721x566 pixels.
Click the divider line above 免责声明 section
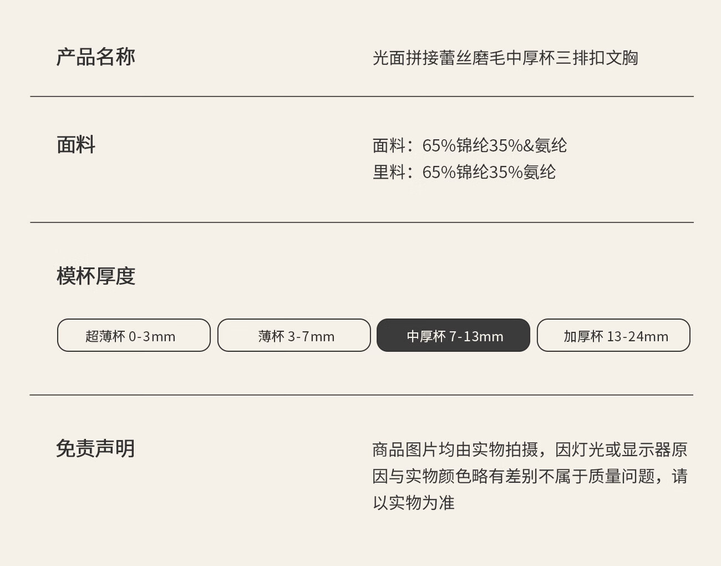click(362, 395)
